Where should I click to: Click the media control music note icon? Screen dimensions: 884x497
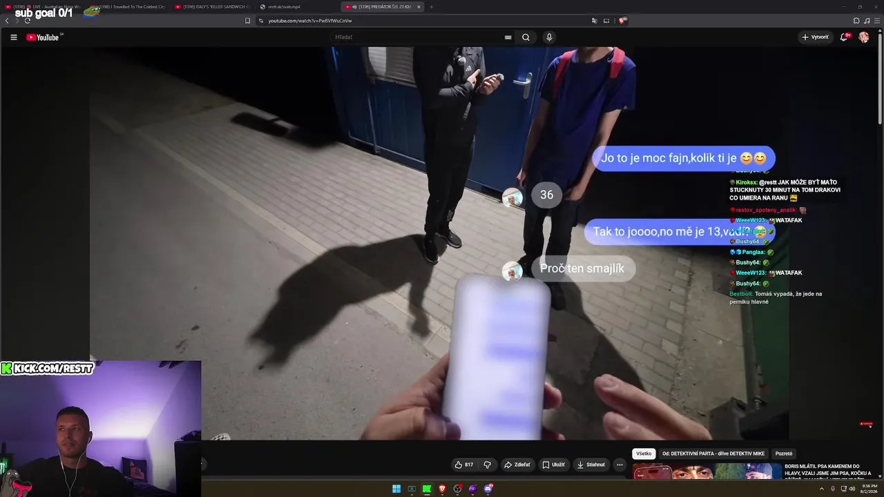pos(867,21)
